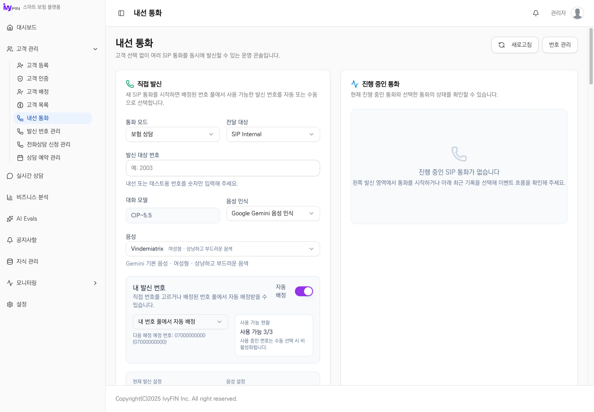Click the 지식 관리 database icon

pyautogui.click(x=10, y=262)
